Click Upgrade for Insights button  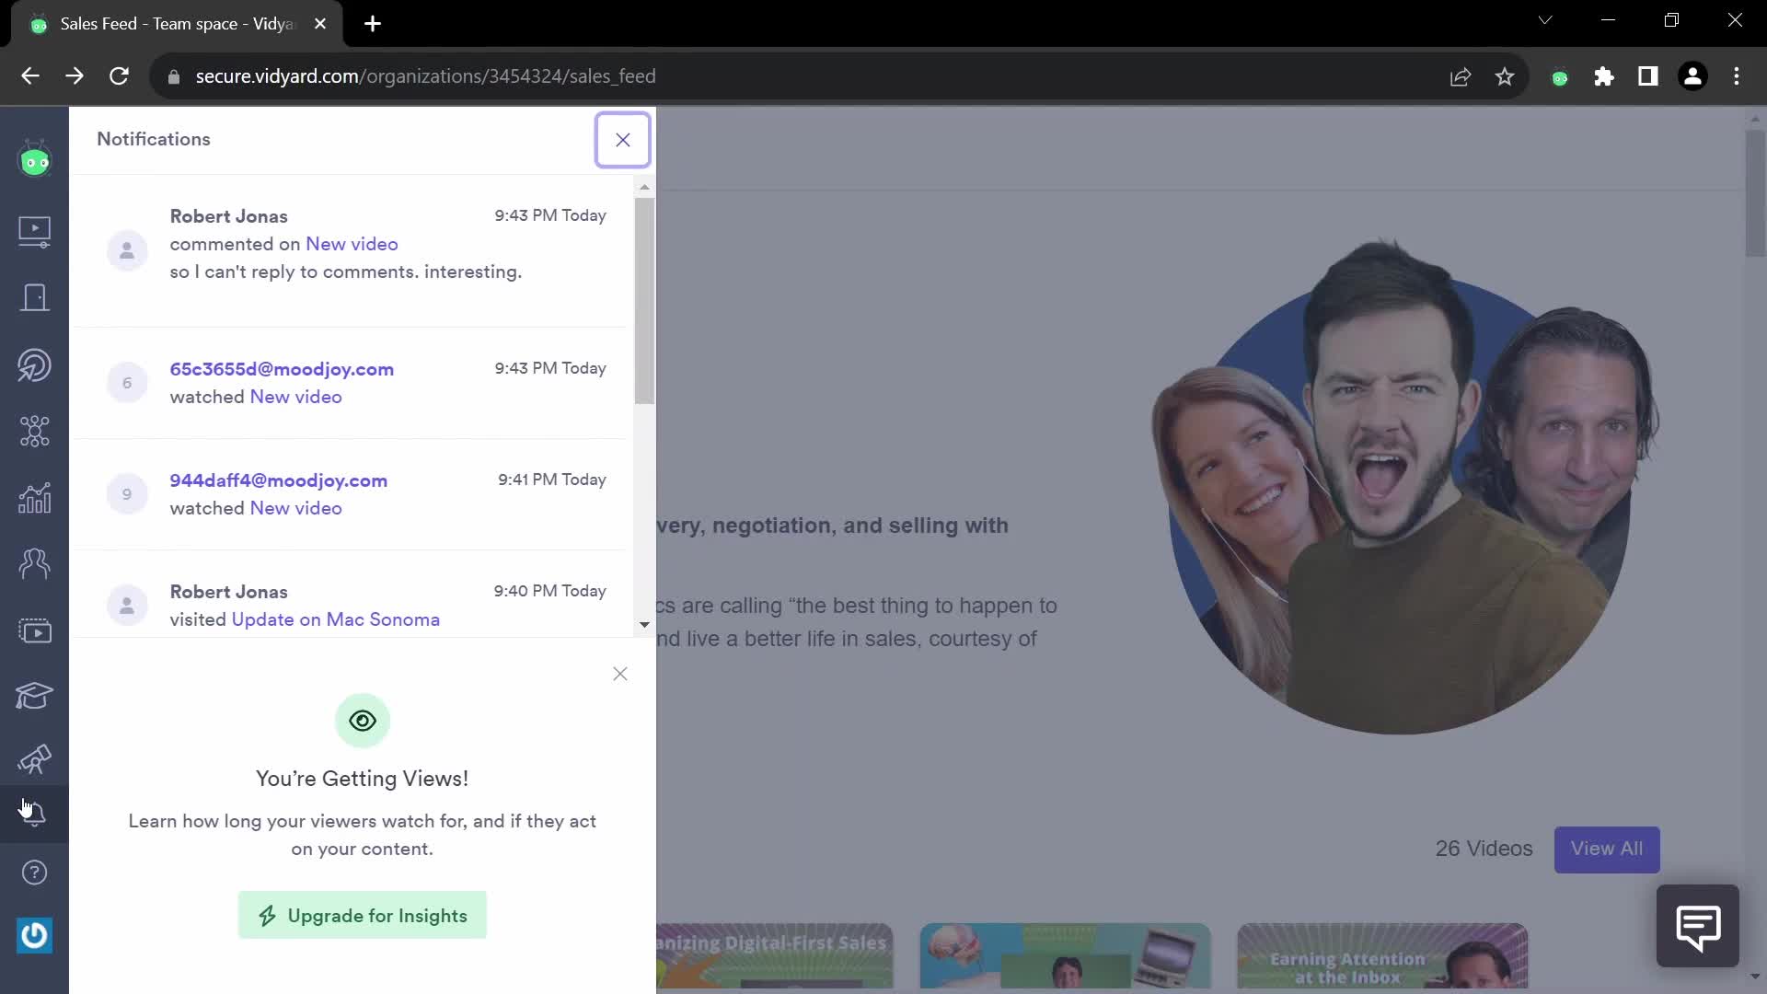[x=363, y=916]
